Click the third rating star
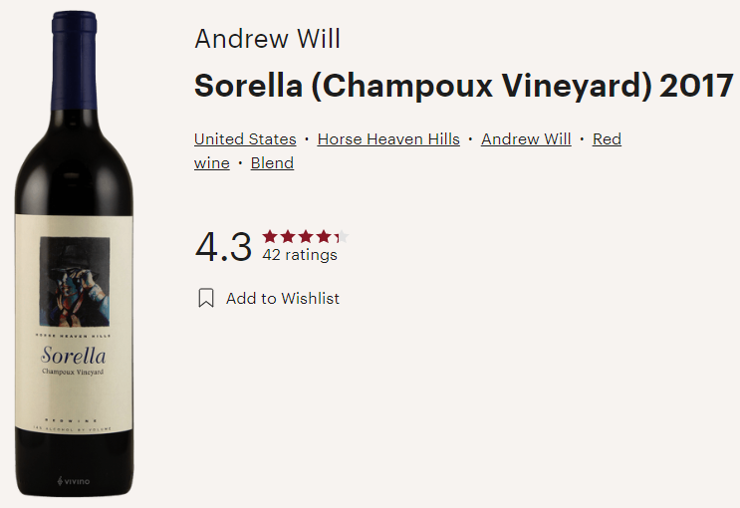740x508 pixels. (x=306, y=237)
